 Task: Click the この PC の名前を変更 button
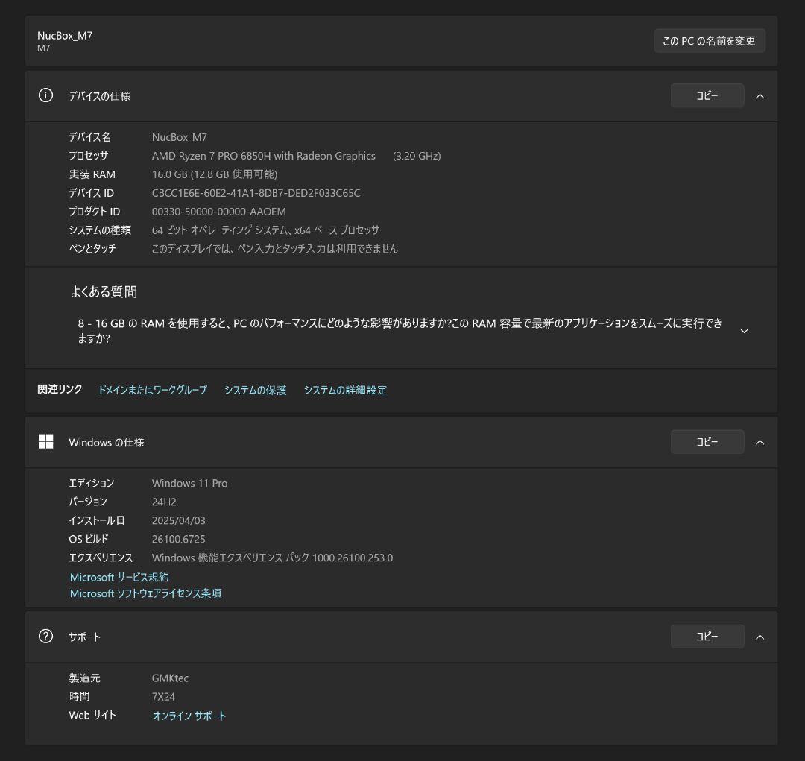[709, 40]
